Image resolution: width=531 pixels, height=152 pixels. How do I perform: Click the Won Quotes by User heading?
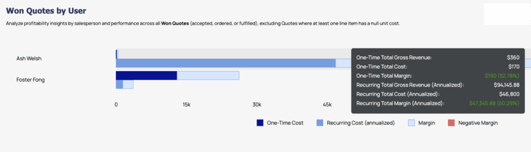(x=46, y=11)
